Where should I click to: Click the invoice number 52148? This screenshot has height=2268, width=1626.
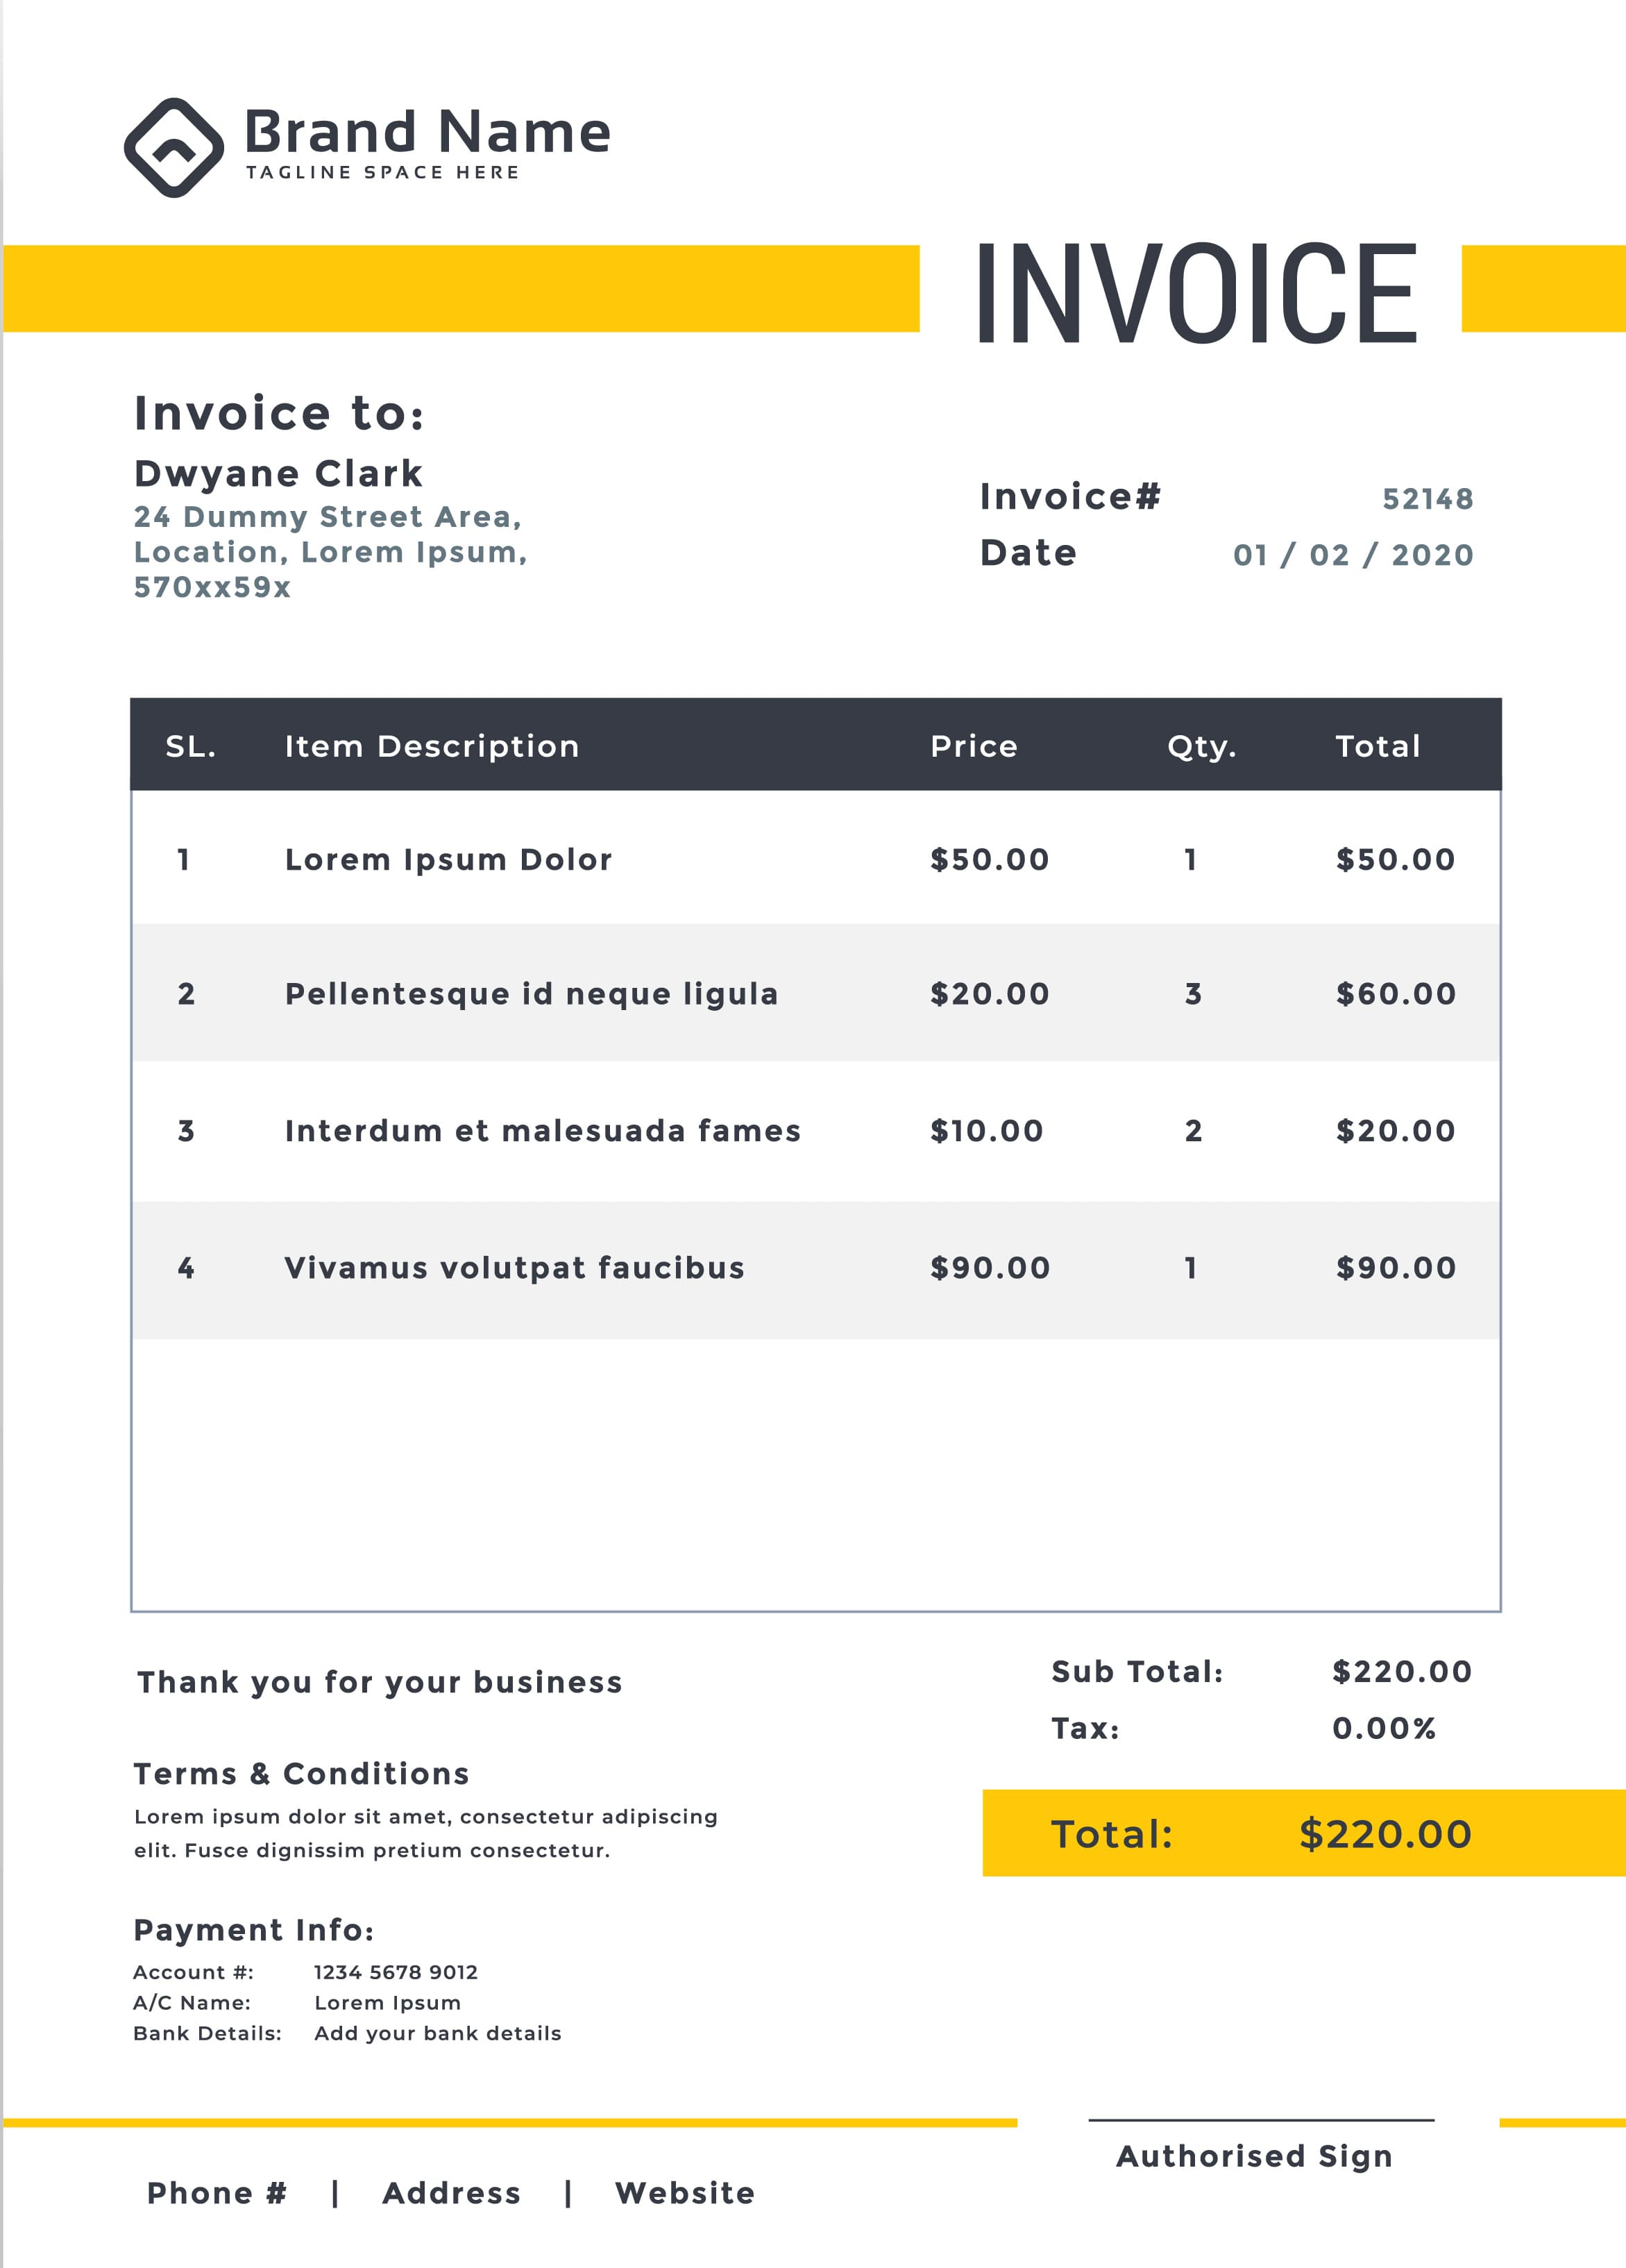click(1427, 499)
